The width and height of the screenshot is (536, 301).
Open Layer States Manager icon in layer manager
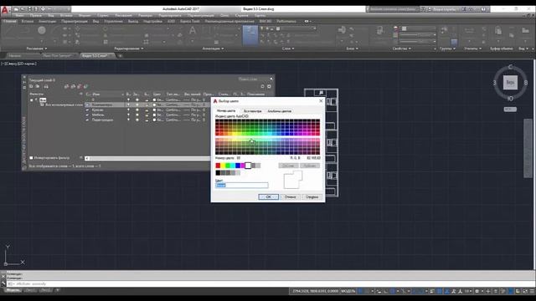pos(46,87)
